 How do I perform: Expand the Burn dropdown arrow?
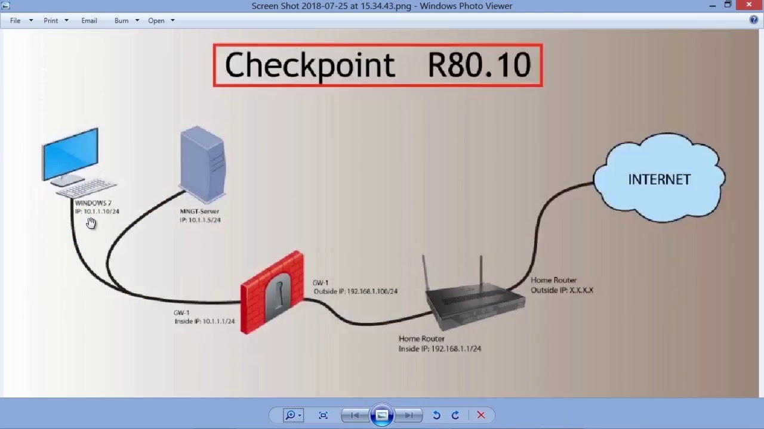[137, 20]
